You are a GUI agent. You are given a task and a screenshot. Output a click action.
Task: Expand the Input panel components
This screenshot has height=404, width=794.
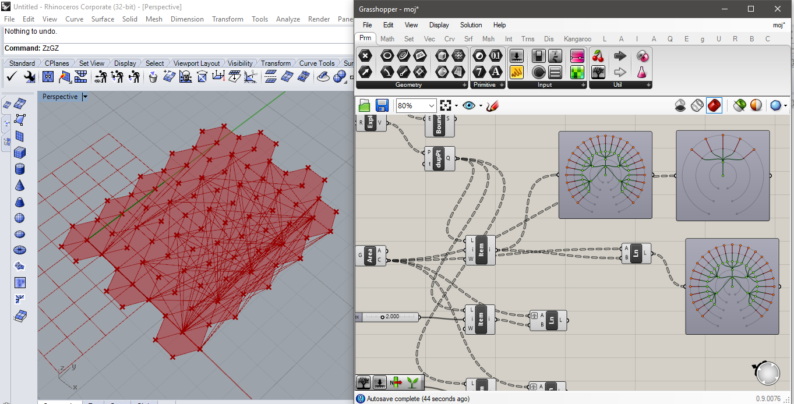[584, 85]
